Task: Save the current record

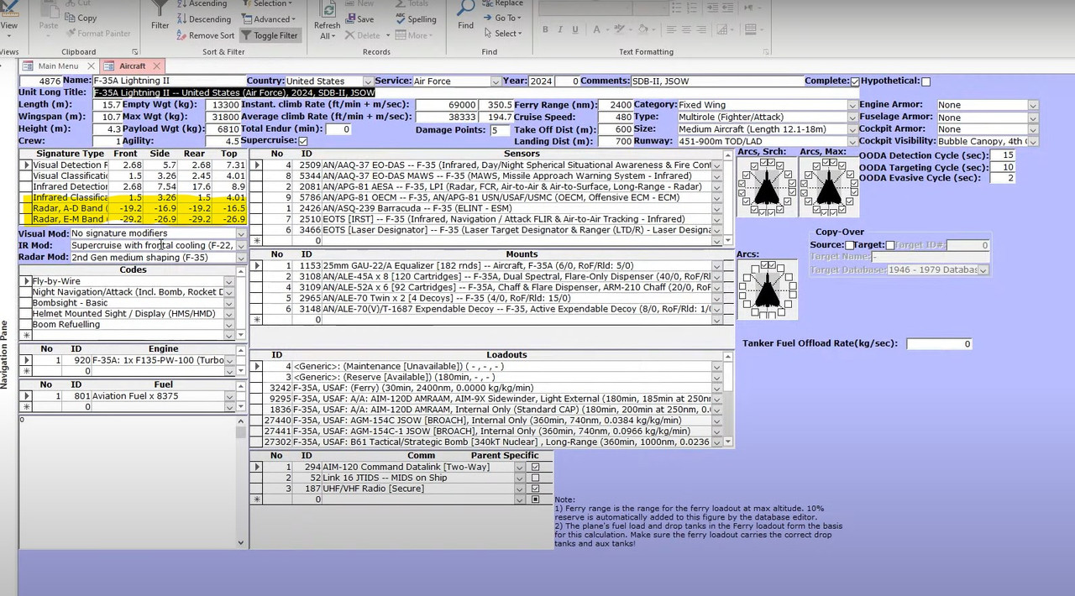Action: pos(359,19)
